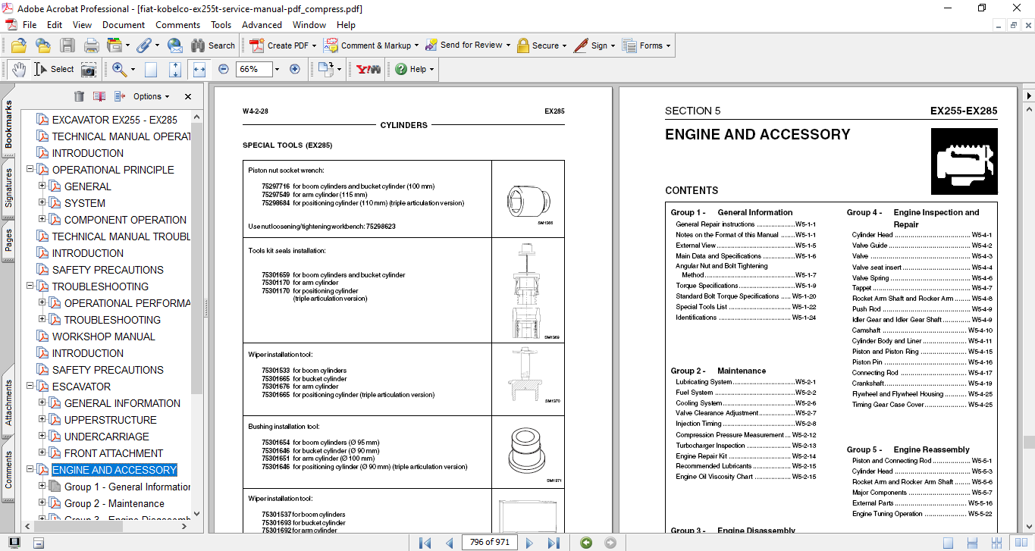Collapse the ENGINE AND ACCESSORY bookmark

[x=30, y=470]
